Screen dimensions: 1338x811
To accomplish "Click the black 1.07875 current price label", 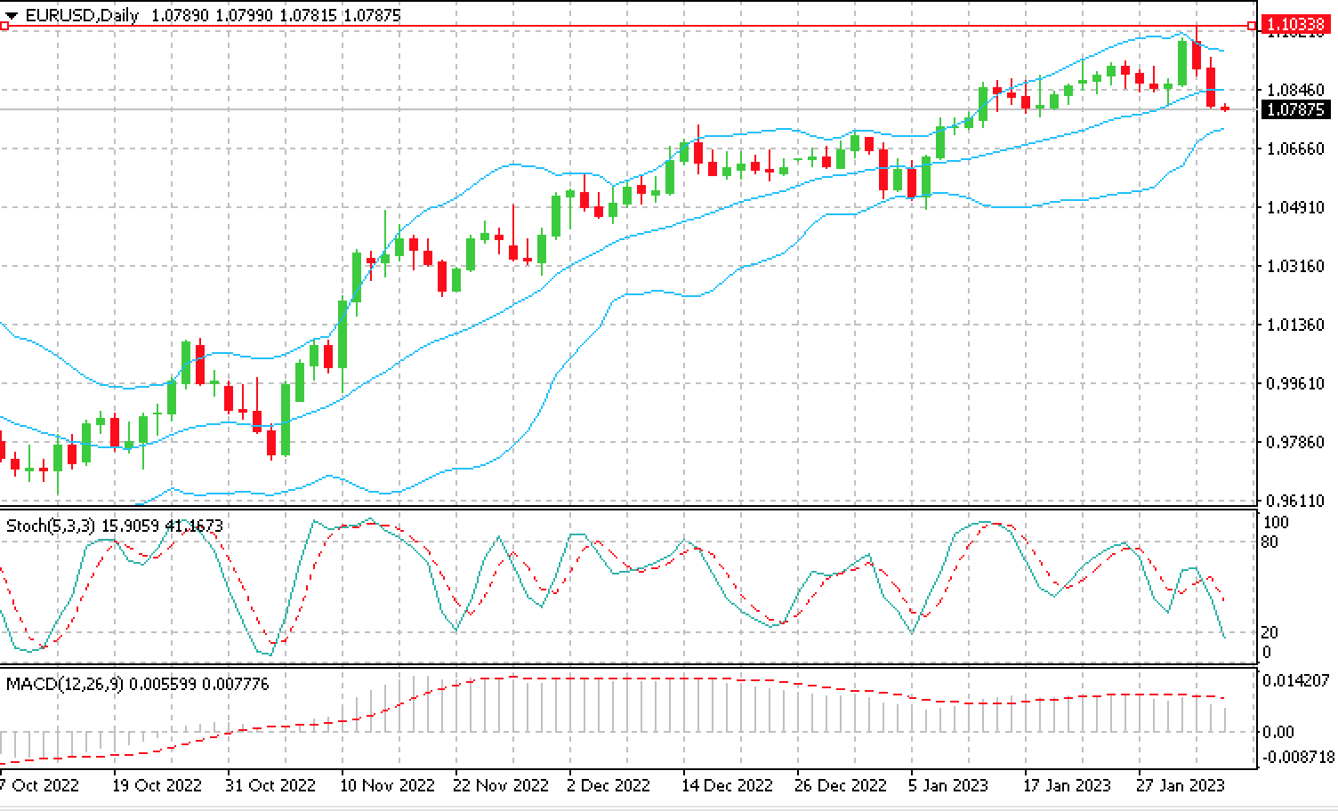I will 1294,109.
